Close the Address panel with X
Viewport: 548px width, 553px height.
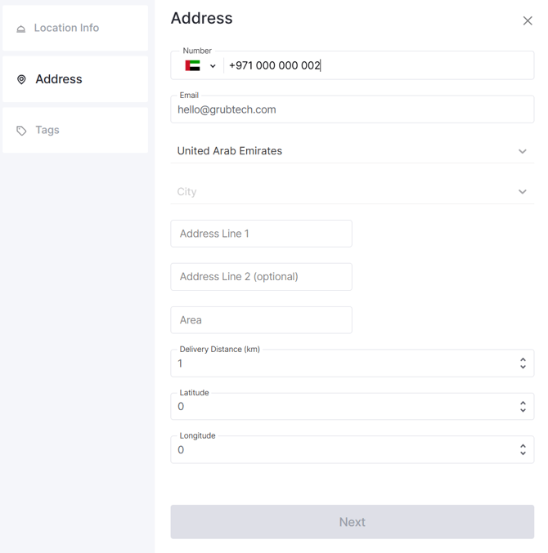[528, 20]
